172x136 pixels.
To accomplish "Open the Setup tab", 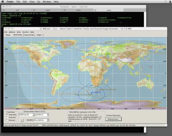I will [8, 35].
